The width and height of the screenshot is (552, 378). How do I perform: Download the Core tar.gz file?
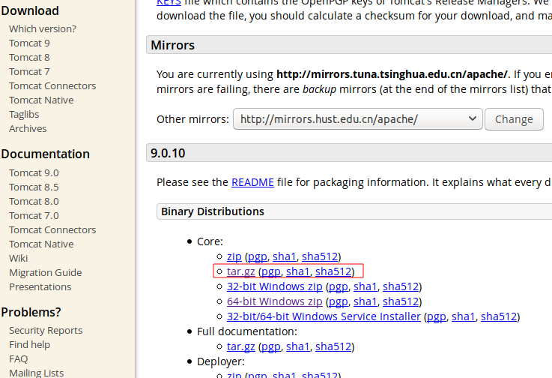[x=240, y=271]
